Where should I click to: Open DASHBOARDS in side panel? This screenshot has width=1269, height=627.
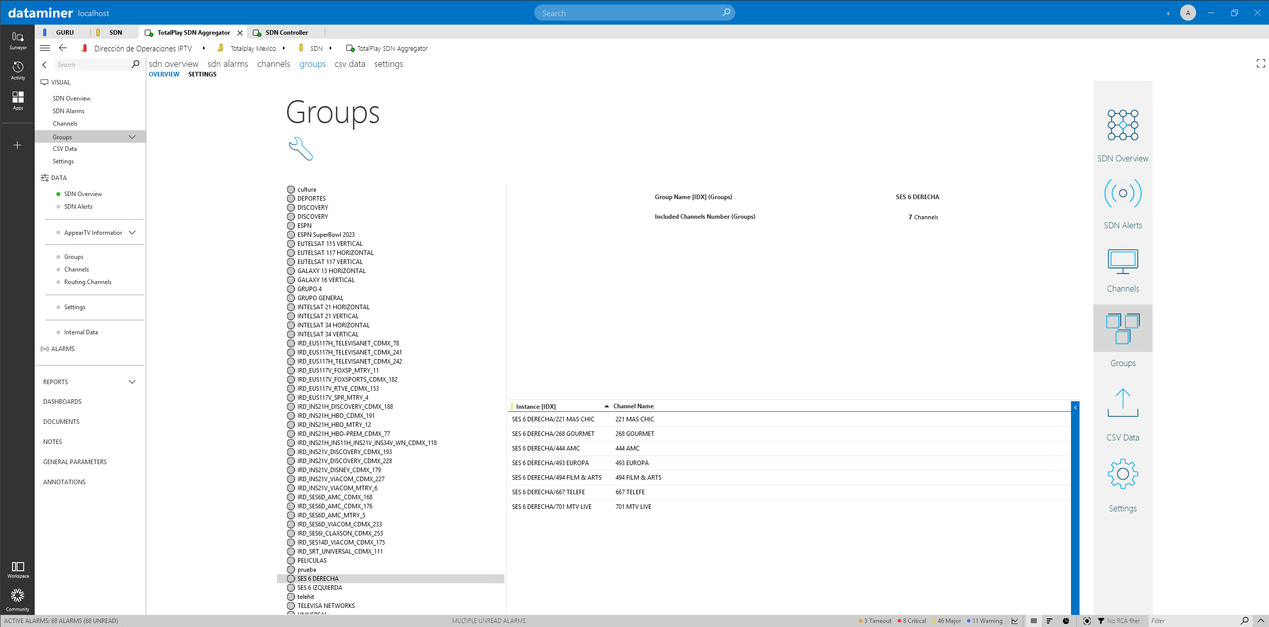pyautogui.click(x=62, y=402)
